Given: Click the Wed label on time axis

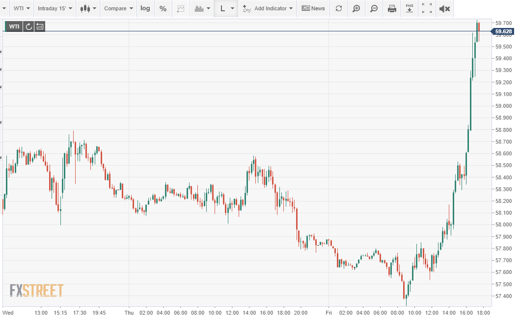Looking at the screenshot, I should coord(8,313).
